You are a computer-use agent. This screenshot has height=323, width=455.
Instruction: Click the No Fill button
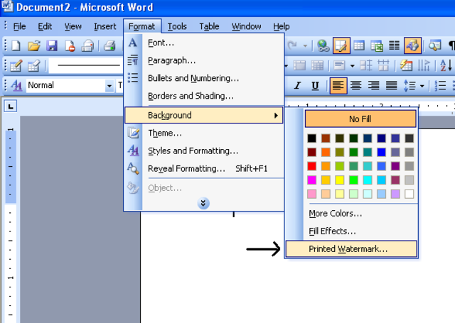(x=360, y=119)
